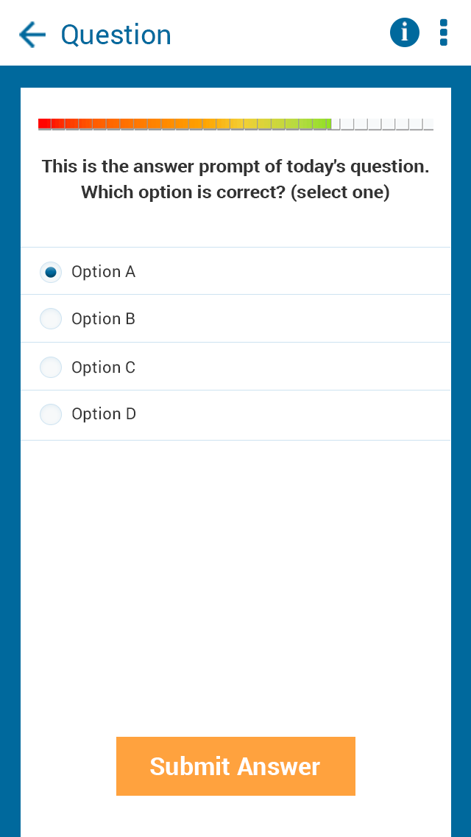Pick the Option C radio button
471x837 pixels.
tap(51, 367)
